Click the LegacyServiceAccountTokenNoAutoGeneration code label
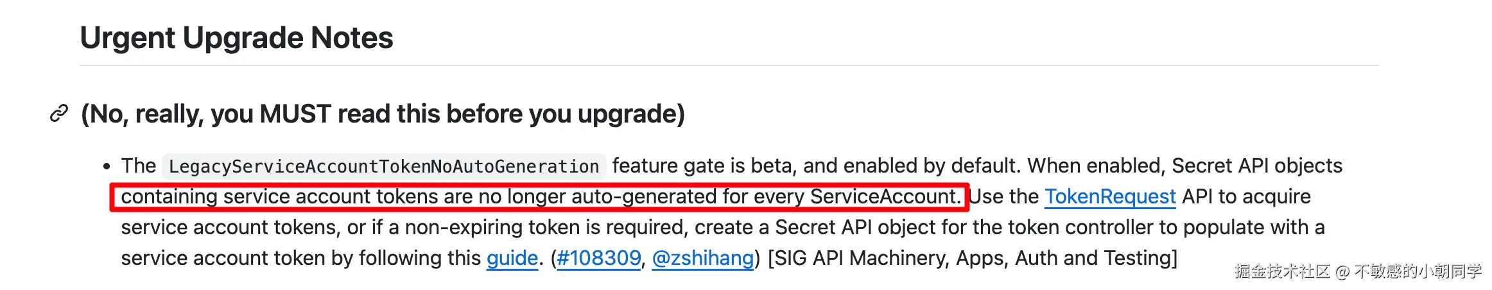 [383, 166]
